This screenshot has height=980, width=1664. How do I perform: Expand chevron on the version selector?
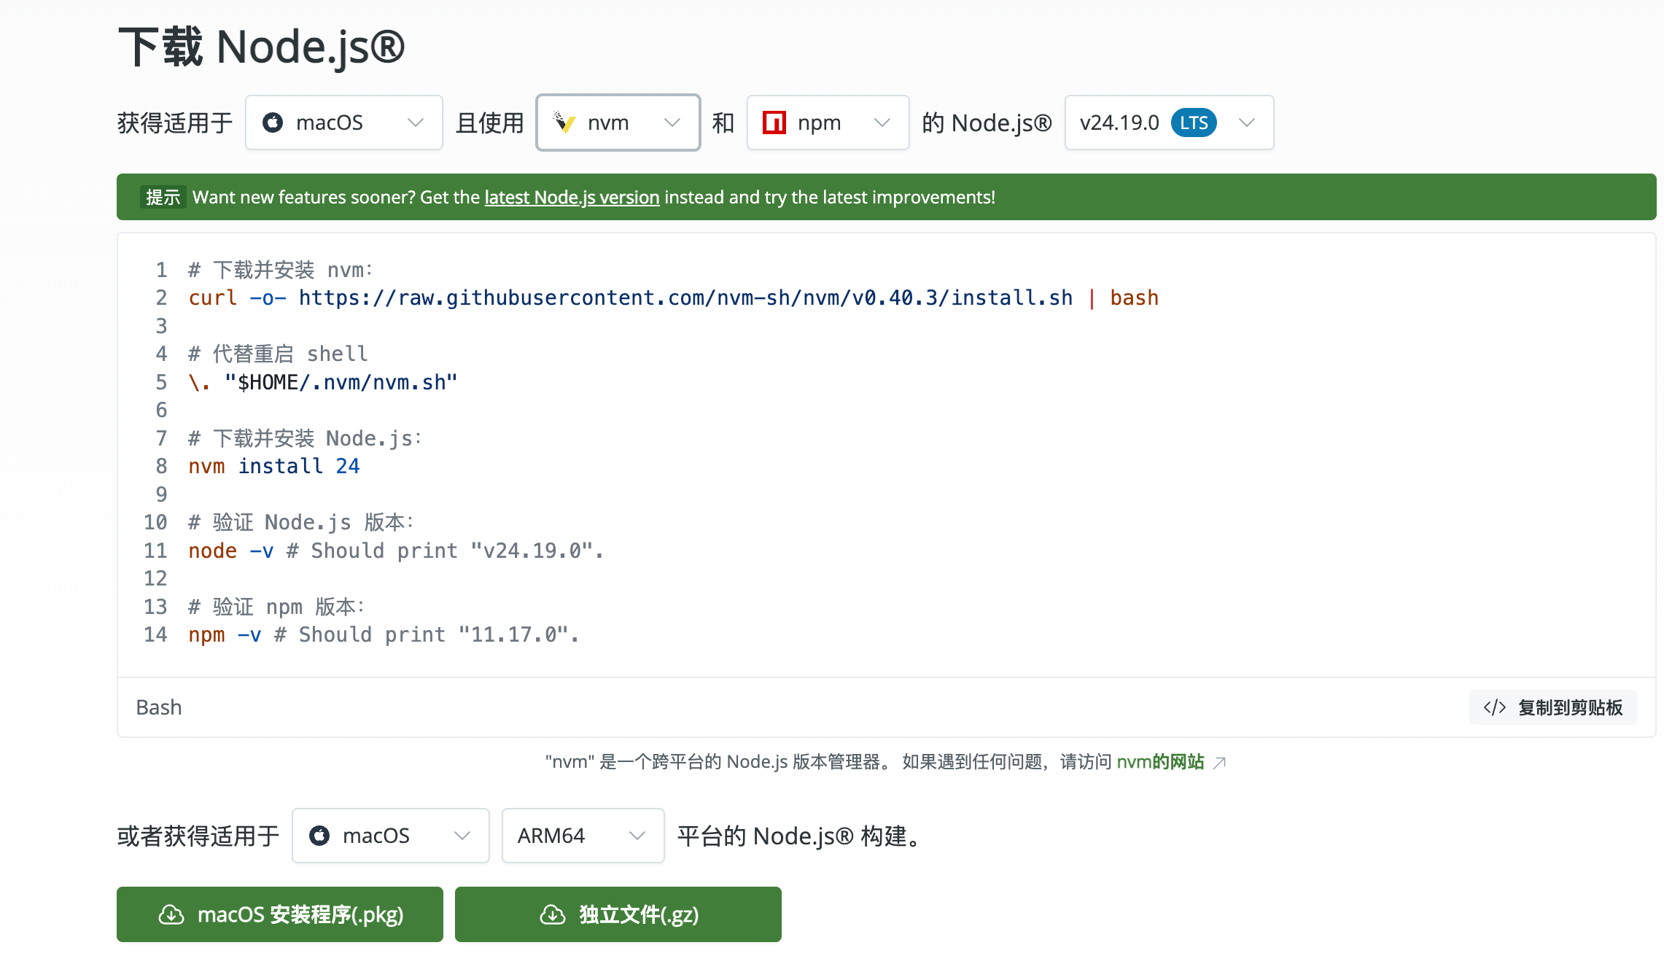1247,122
